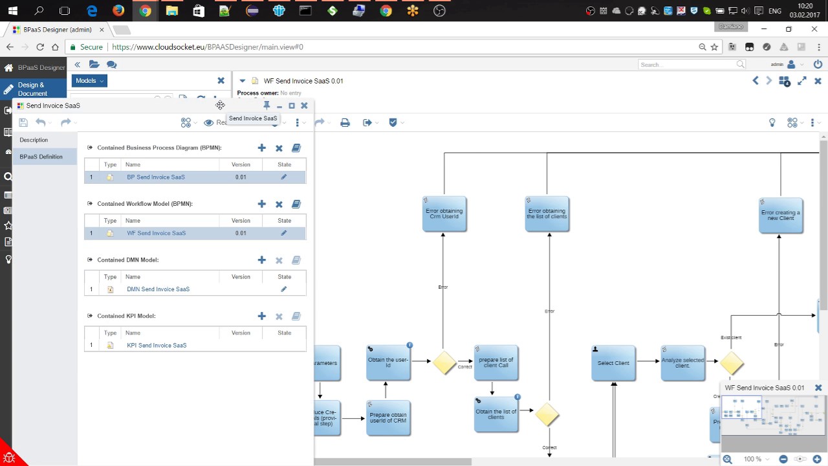This screenshot has width=828, height=466.
Task: Select the Design & Document menu item
Action: tap(33, 89)
